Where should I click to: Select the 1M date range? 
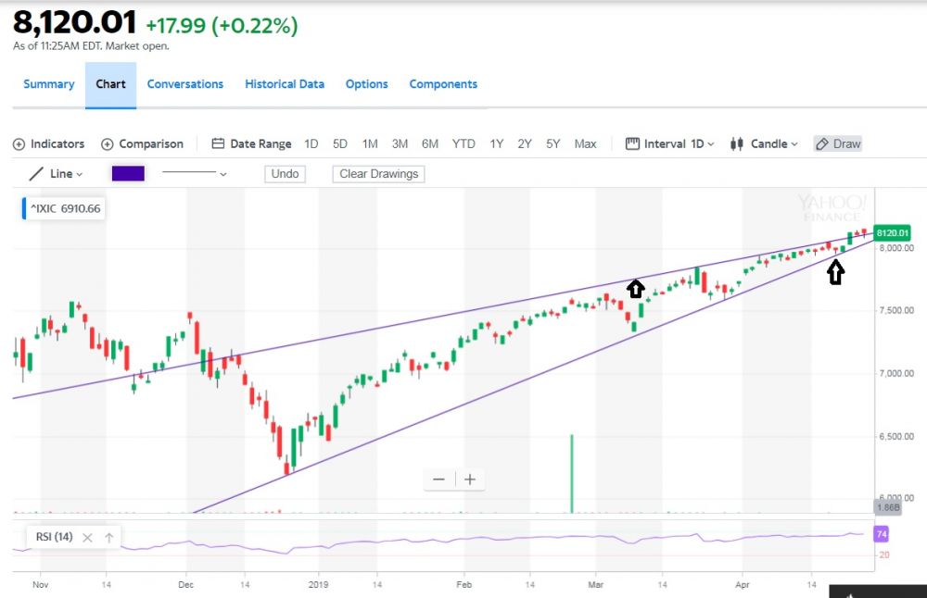(x=370, y=144)
